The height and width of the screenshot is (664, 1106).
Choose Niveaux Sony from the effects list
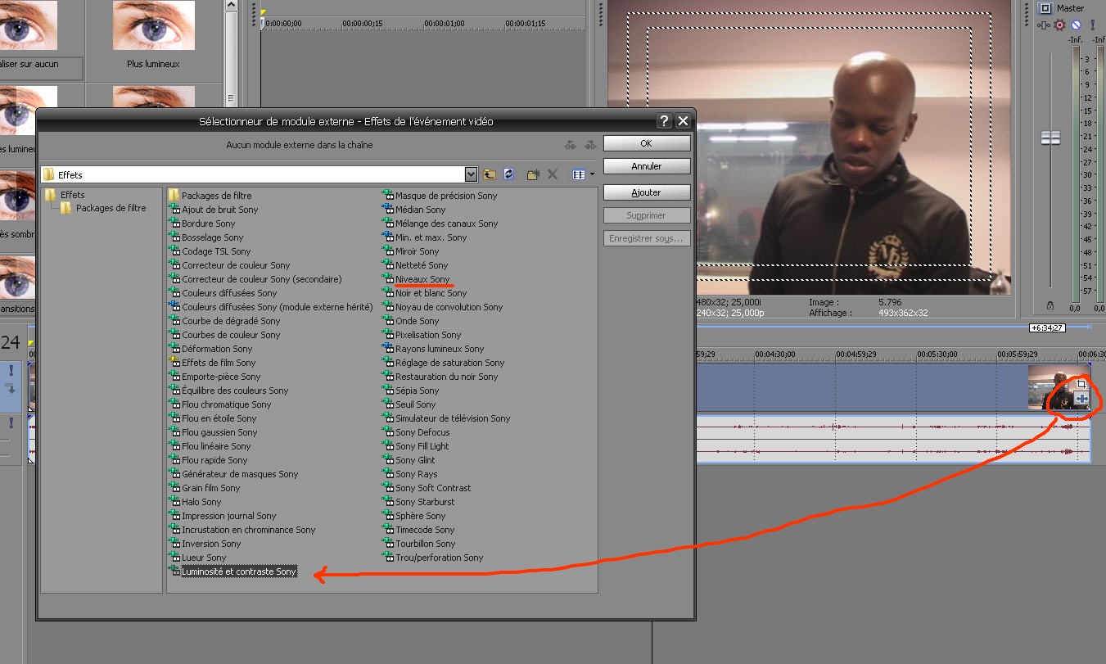422,279
